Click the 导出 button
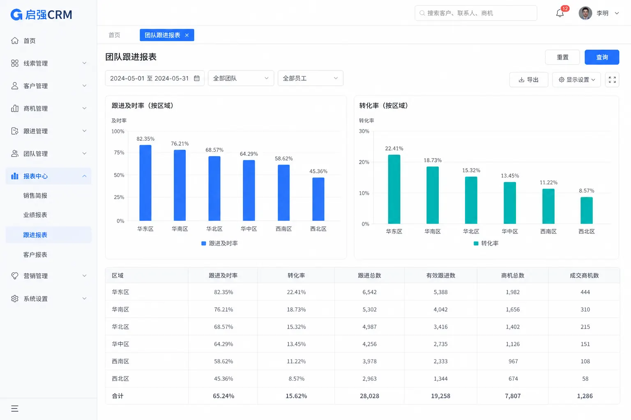Screen dimensions: 631x420 pyautogui.click(x=529, y=80)
